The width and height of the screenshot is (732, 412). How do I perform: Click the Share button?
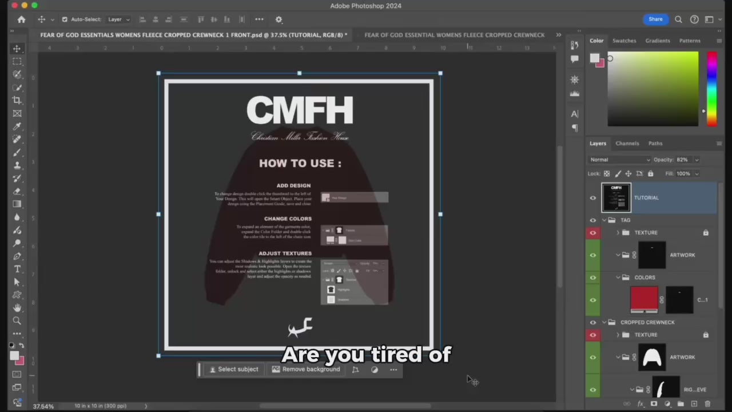(655, 19)
